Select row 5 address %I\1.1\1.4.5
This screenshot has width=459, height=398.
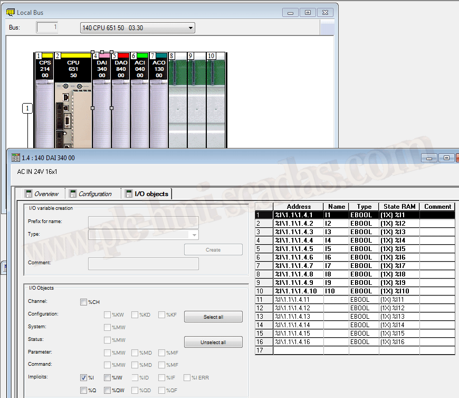(298, 249)
